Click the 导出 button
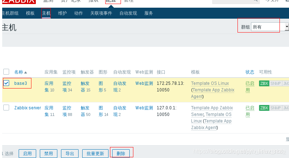 pos(70,154)
